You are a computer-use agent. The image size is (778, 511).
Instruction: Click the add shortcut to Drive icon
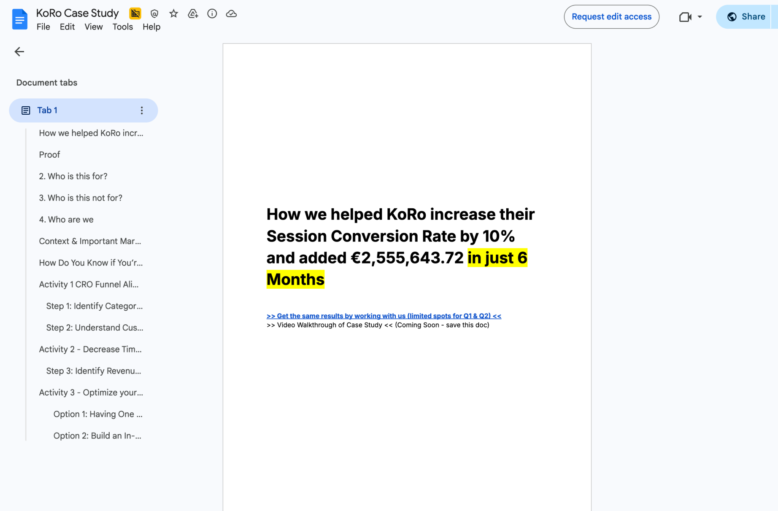click(193, 14)
